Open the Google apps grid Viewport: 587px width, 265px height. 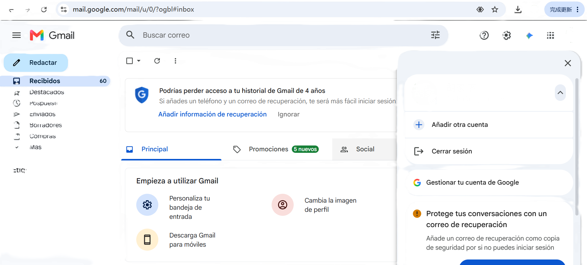click(x=551, y=35)
